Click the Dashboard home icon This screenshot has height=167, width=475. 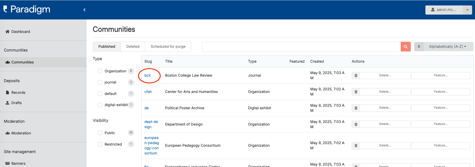click(7, 32)
